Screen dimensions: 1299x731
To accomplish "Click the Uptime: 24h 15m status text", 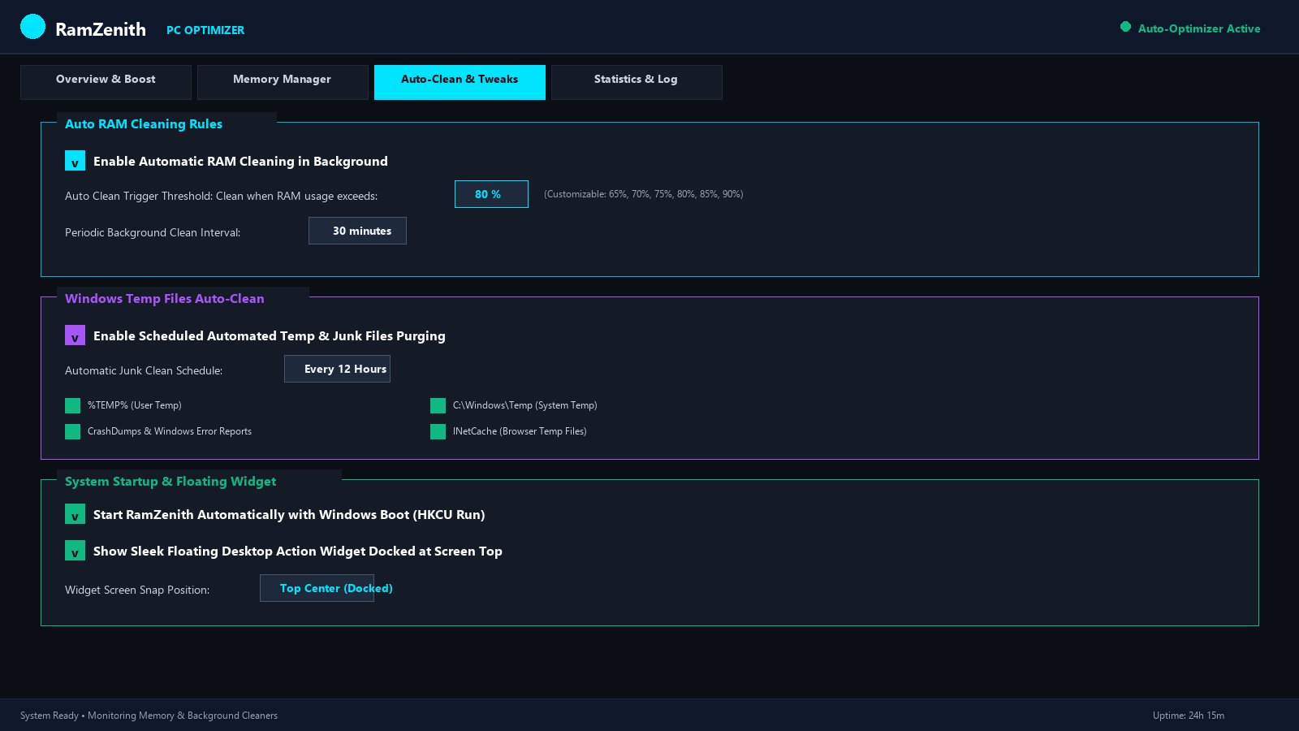I will tap(1189, 716).
